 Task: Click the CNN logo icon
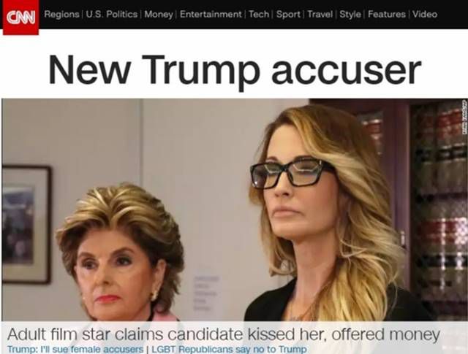pyautogui.click(x=21, y=18)
